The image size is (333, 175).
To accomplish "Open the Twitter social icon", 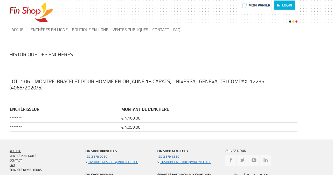I will pos(242,160).
